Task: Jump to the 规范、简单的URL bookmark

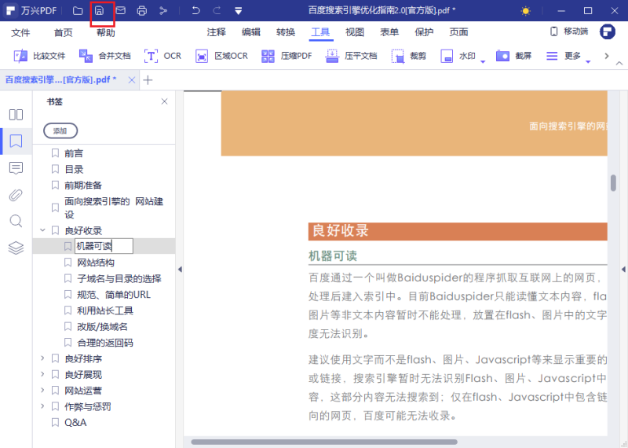Action: [114, 295]
